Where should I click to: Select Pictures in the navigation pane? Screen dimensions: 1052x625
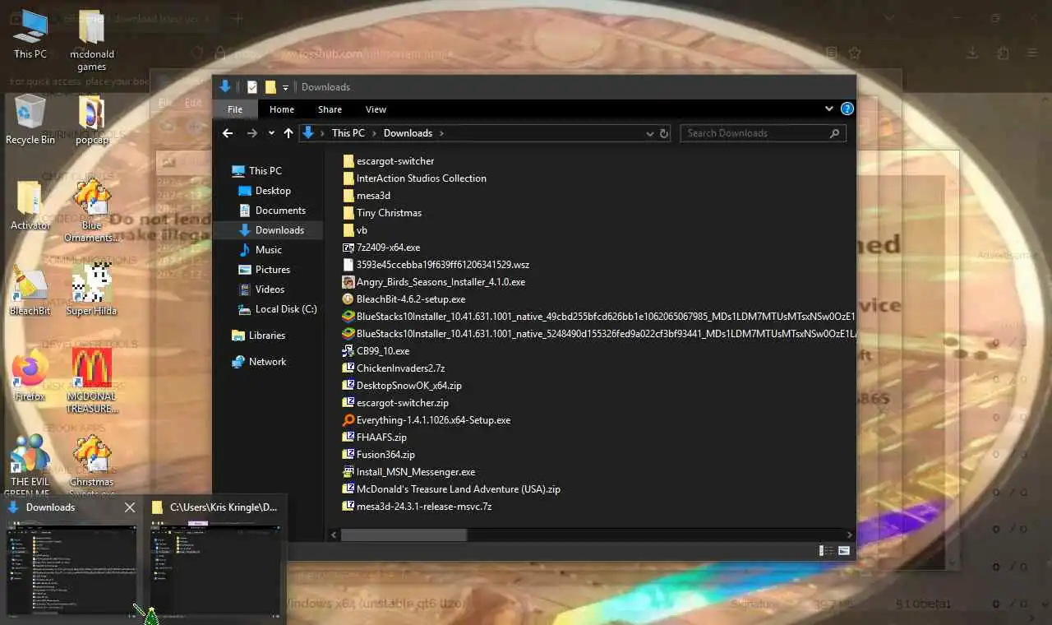[264, 270]
